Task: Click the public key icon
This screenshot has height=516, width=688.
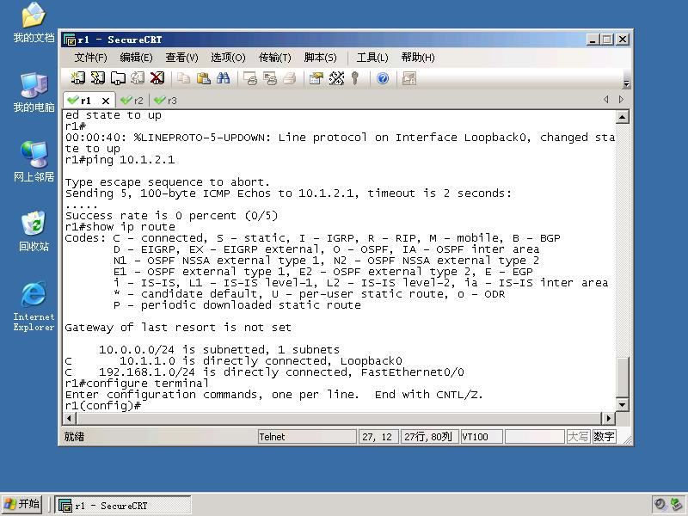Action: tap(355, 78)
